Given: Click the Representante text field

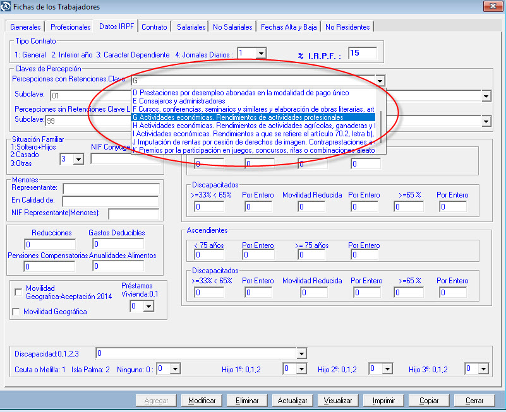Looking at the screenshot, I should [x=111, y=188].
